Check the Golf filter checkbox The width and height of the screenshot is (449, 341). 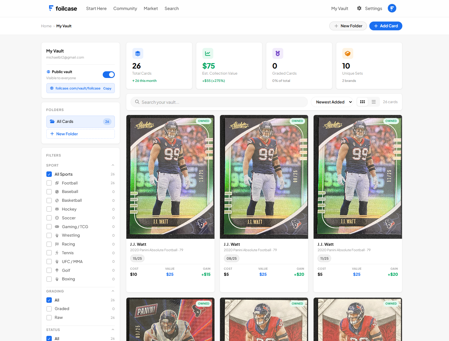coord(49,270)
